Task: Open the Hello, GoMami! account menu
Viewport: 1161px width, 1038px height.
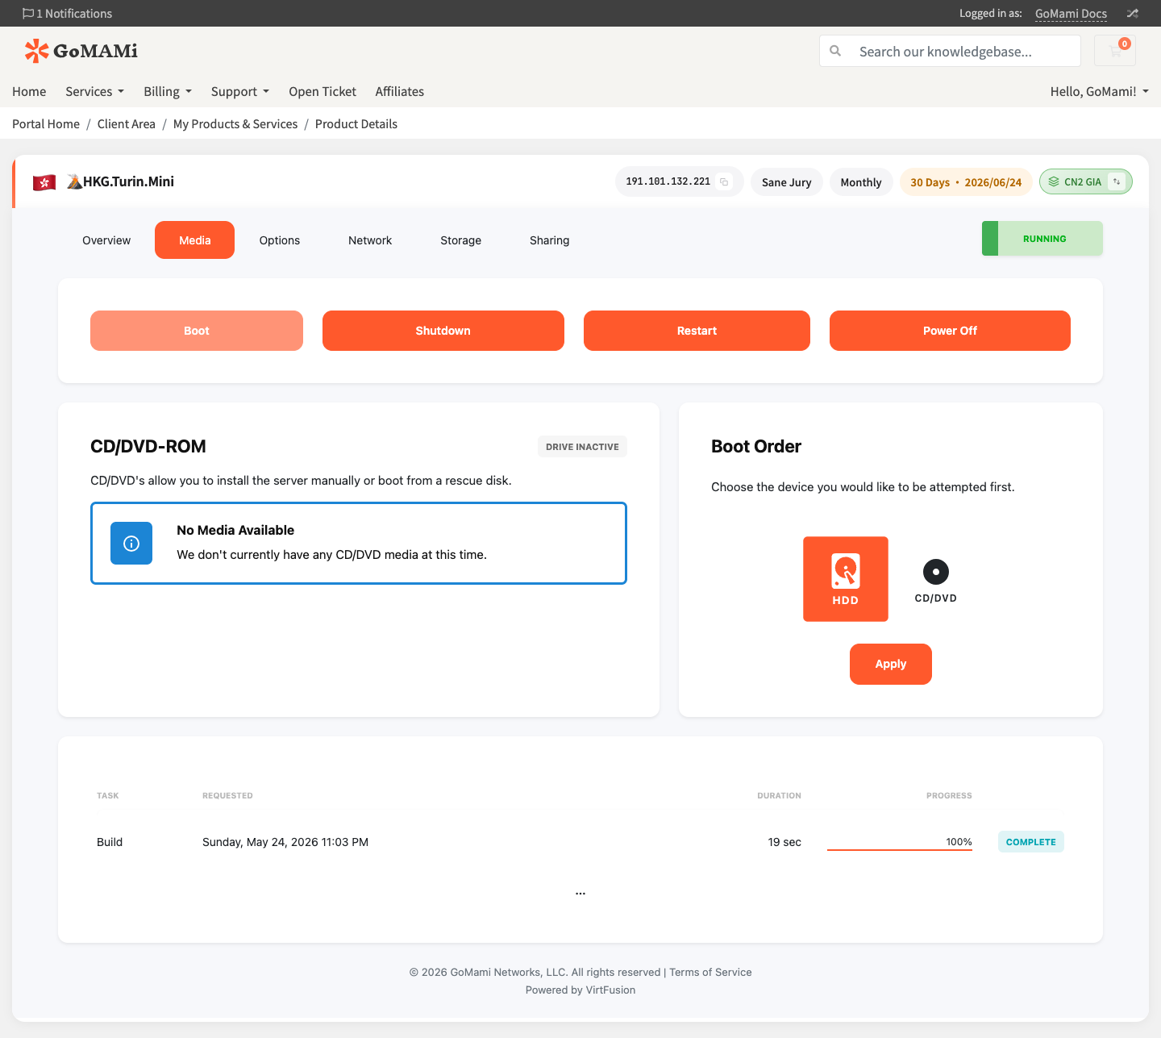Action: click(1100, 92)
